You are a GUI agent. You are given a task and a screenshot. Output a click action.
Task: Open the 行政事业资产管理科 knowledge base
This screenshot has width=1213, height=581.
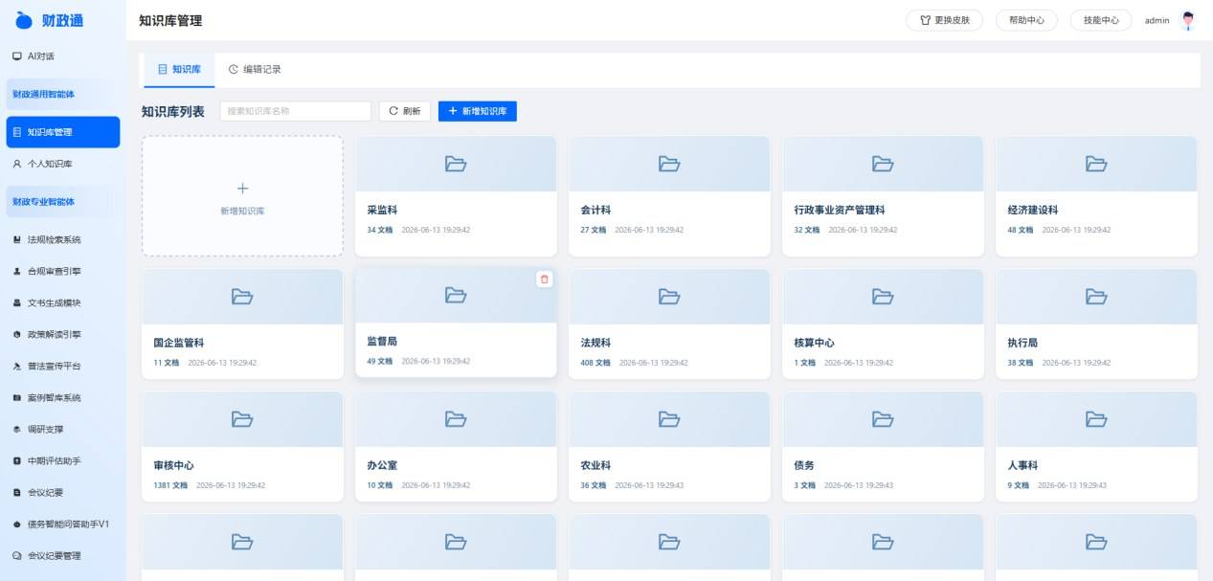point(883,196)
